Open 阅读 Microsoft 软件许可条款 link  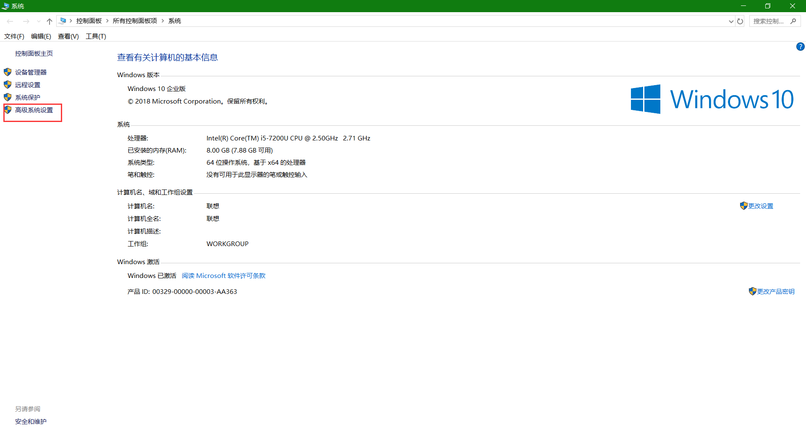[x=224, y=275]
